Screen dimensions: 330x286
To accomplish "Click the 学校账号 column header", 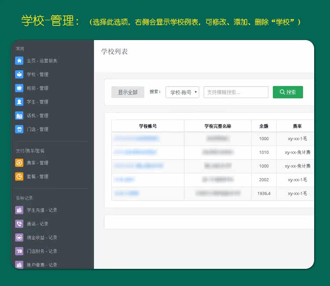I will click(x=148, y=126).
